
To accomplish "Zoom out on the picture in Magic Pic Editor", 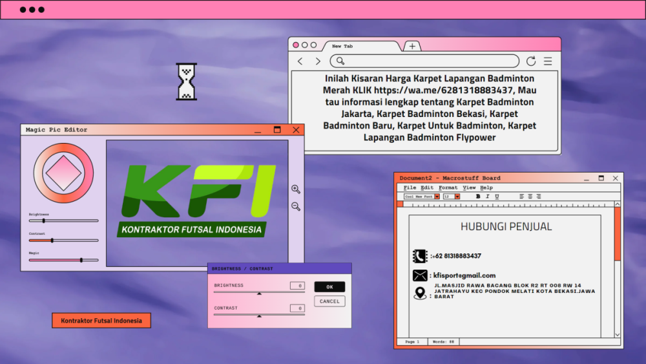I will pyautogui.click(x=296, y=206).
